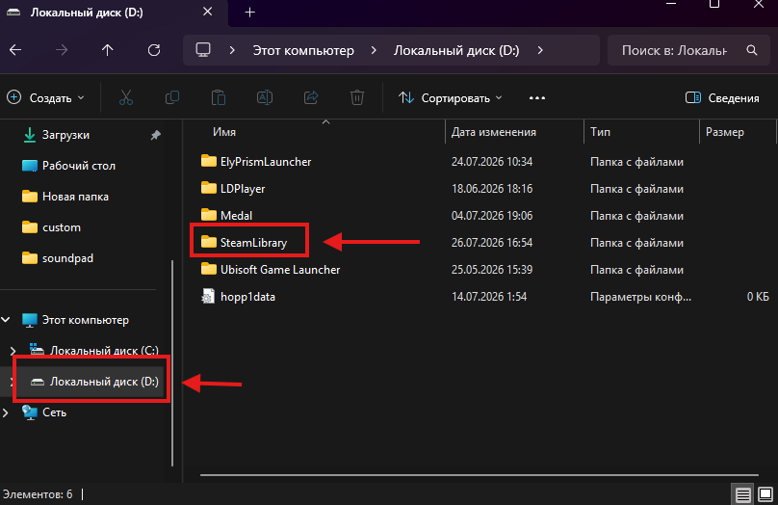Click the date 24.07.2026 10:34
The image size is (778, 505).
(492, 162)
